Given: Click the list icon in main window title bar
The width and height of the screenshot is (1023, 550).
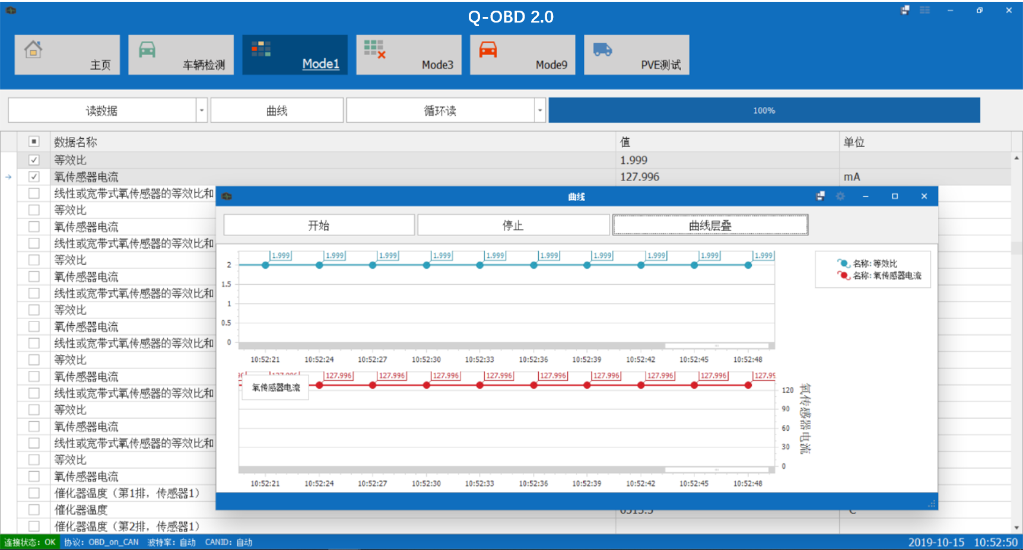Looking at the screenshot, I should tap(925, 10).
